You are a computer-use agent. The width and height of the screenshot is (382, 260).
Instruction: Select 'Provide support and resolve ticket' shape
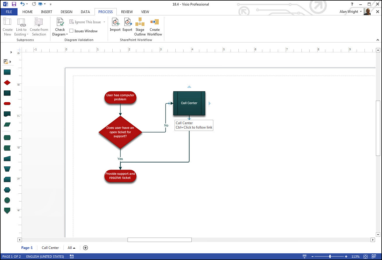click(120, 176)
